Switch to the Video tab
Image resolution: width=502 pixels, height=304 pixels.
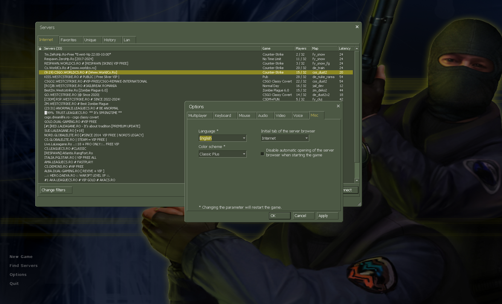(283, 116)
